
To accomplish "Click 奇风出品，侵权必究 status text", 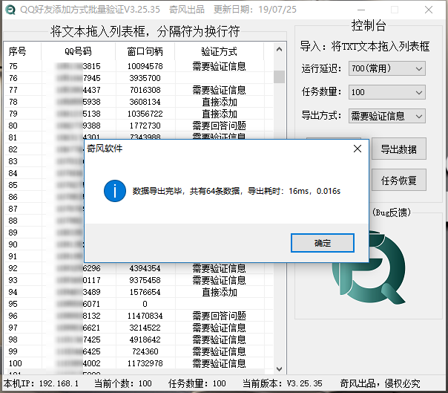I will point(380,383).
